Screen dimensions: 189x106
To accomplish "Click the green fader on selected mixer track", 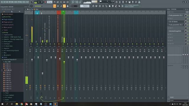I will click(64, 62).
